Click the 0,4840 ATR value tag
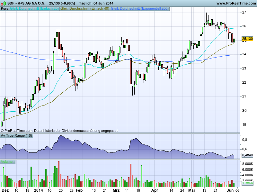 pos(247,155)
